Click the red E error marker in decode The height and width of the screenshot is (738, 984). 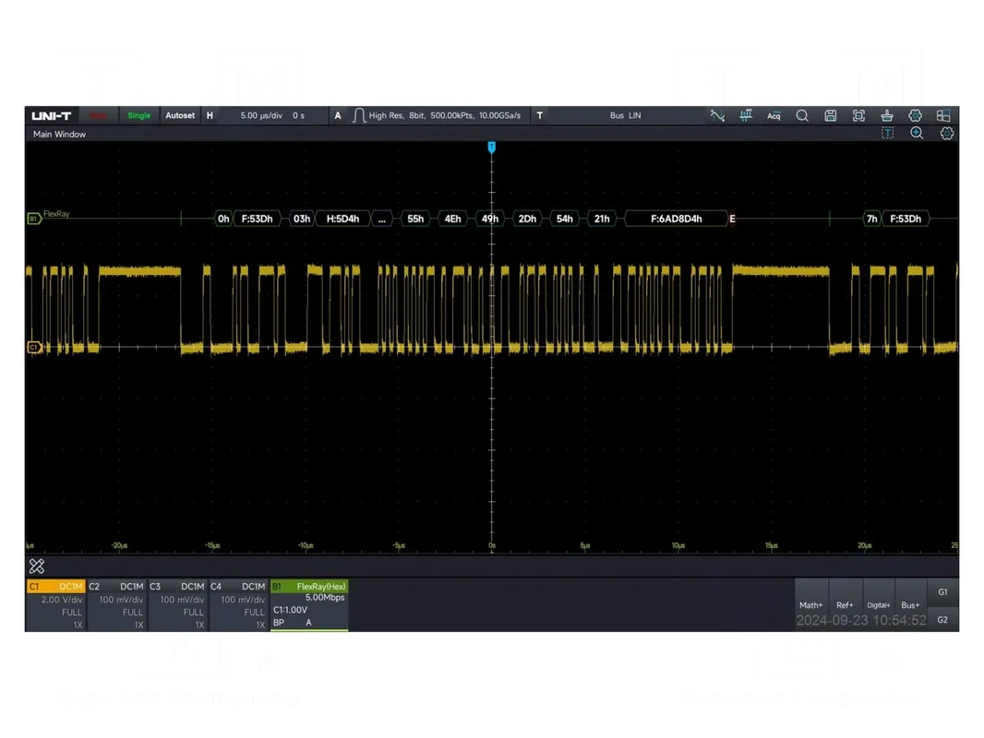pyautogui.click(x=732, y=219)
